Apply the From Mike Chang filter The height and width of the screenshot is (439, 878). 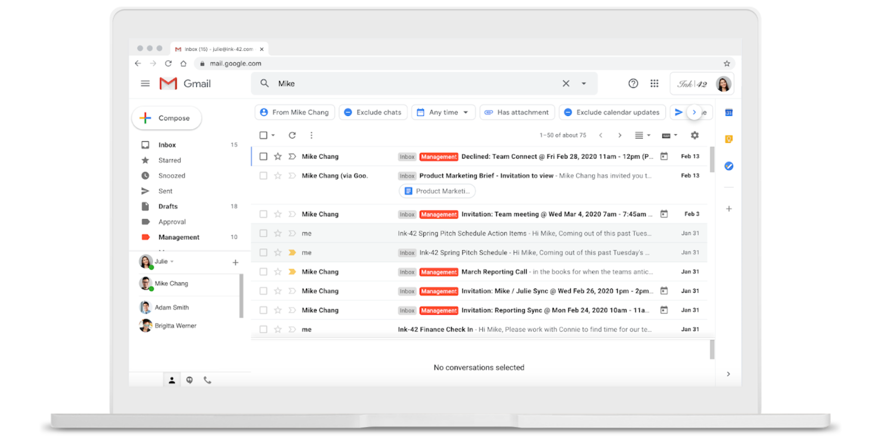click(x=294, y=112)
